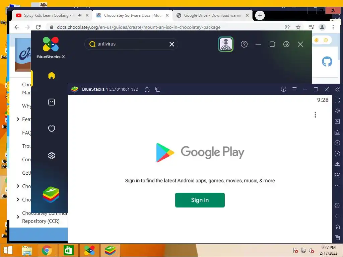Launch BlueStacks player icon at sidebar bottom
Viewport: 343px width, 257px height.
click(x=51, y=194)
